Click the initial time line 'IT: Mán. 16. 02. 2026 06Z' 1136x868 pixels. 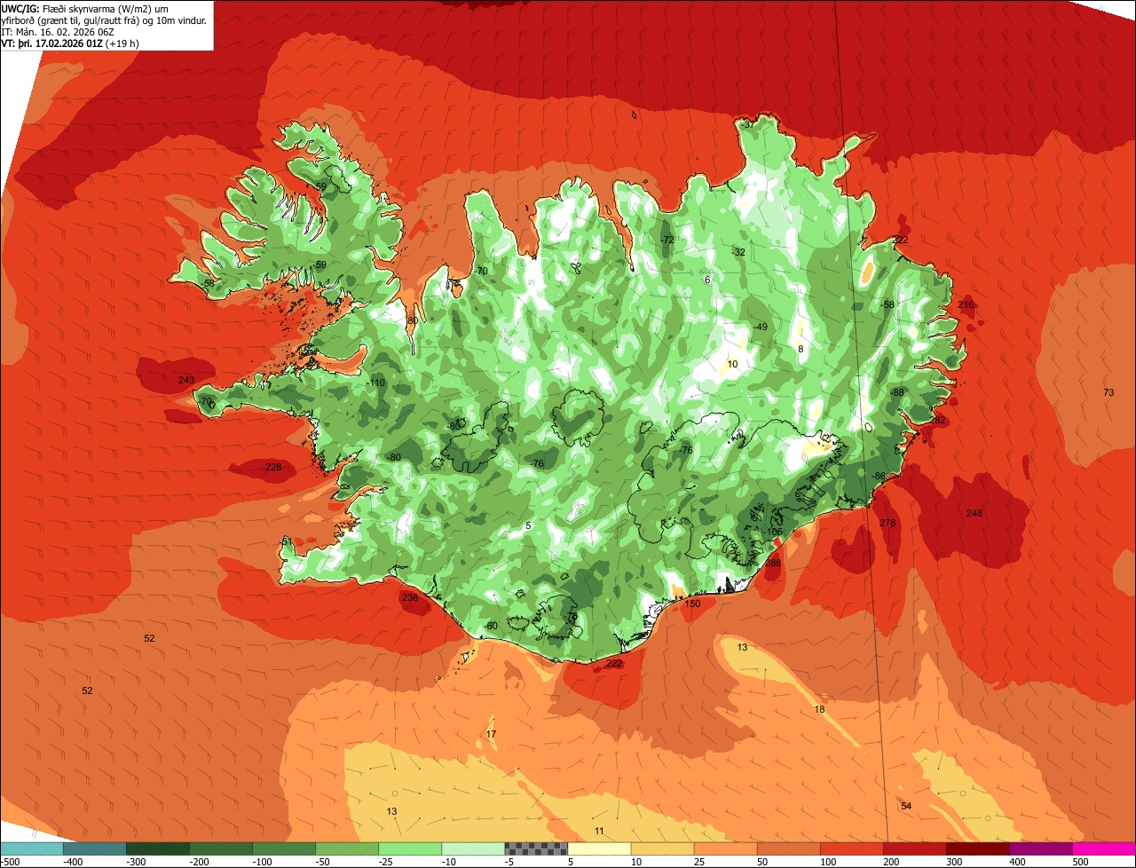point(58,32)
